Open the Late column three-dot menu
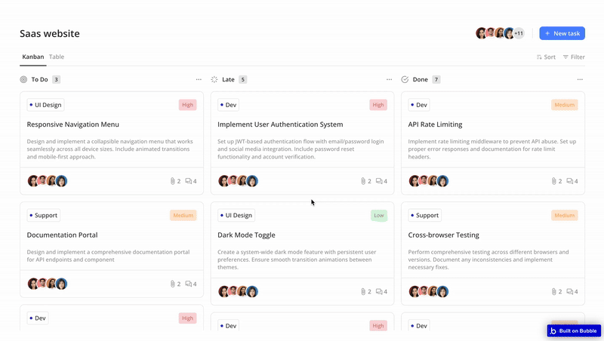 pyautogui.click(x=389, y=79)
